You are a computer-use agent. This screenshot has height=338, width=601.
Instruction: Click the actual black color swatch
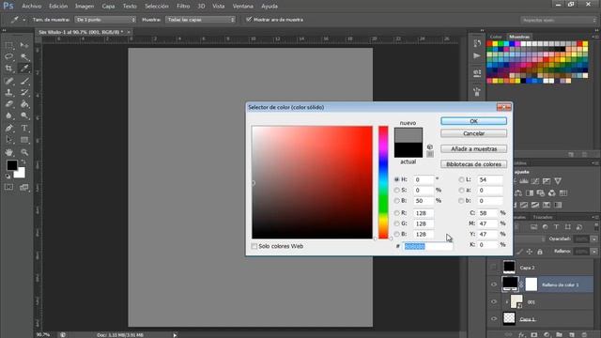point(408,150)
